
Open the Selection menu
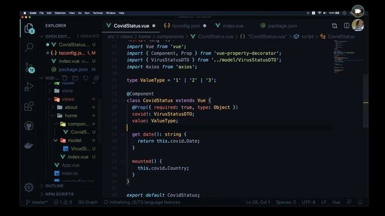(60, 13)
